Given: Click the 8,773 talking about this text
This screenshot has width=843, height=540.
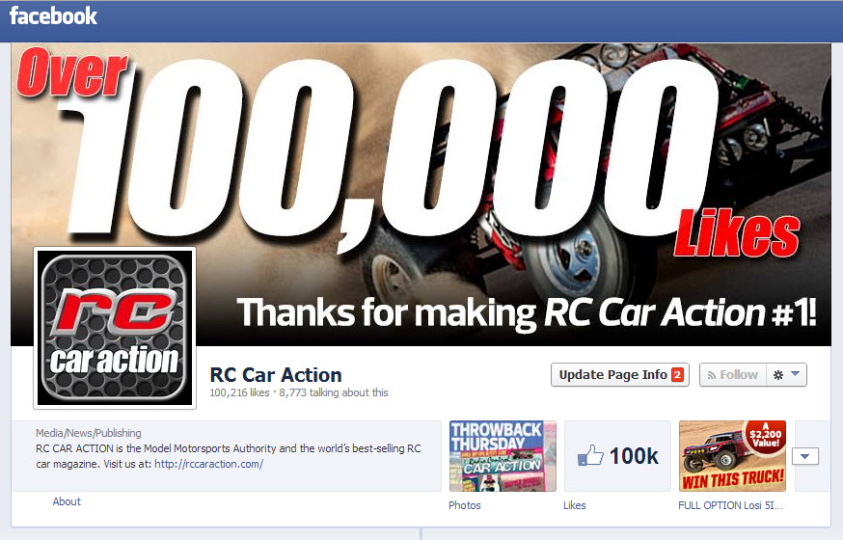Looking at the screenshot, I should [334, 392].
